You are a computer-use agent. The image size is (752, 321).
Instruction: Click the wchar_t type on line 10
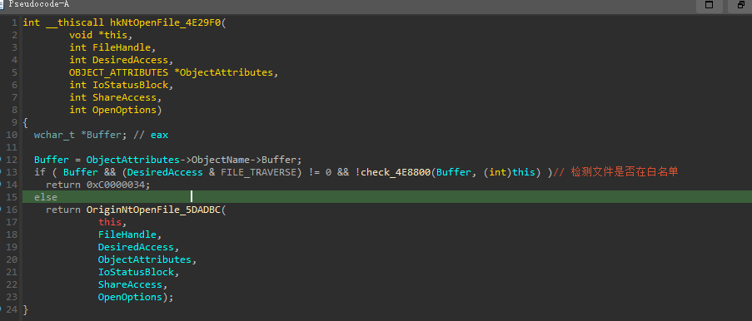pos(54,135)
